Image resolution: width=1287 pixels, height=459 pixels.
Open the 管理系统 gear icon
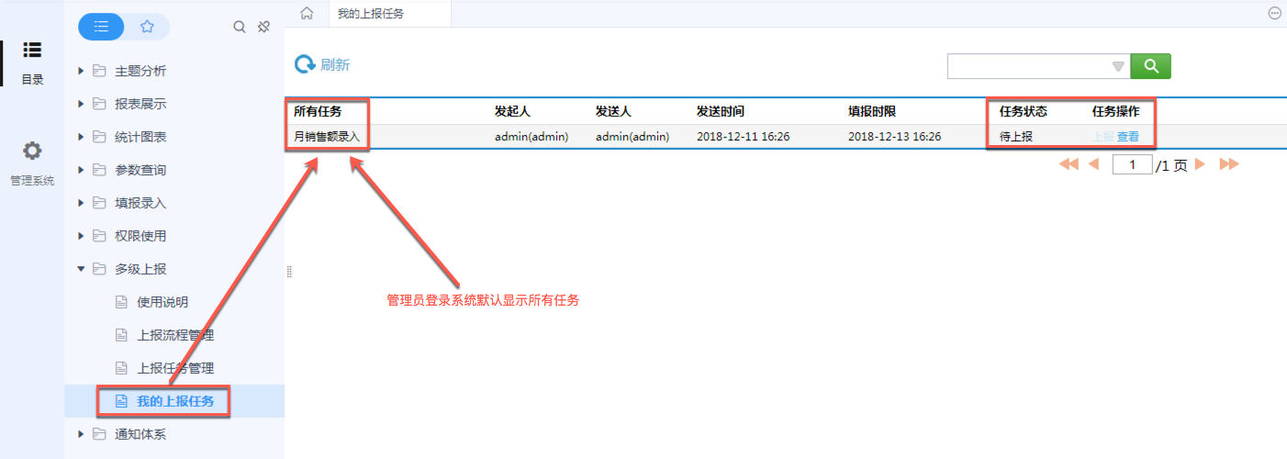click(32, 151)
